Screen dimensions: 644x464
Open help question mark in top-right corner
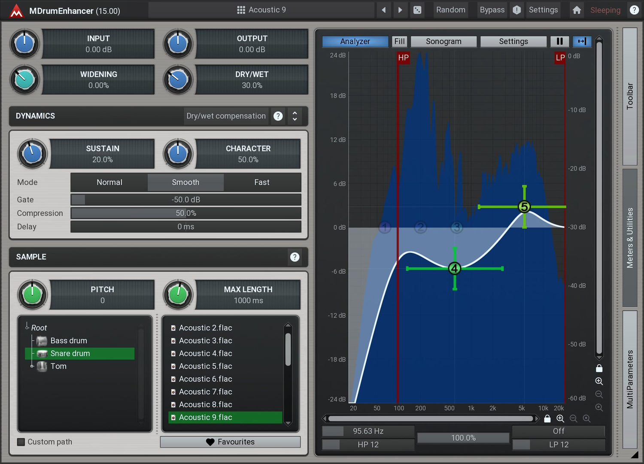634,10
